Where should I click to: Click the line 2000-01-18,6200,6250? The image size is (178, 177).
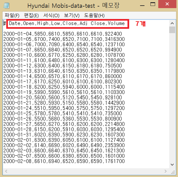[64, 87]
